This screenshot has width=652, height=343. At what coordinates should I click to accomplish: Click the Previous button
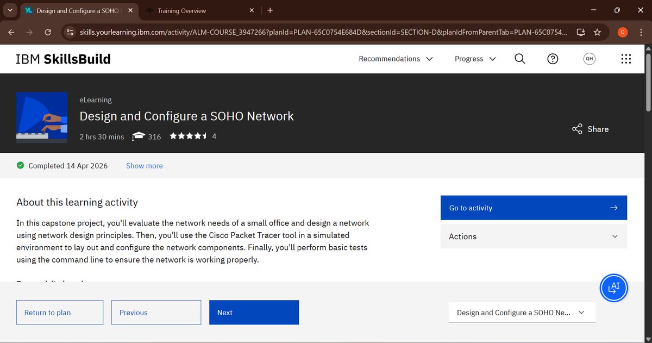[156, 313]
